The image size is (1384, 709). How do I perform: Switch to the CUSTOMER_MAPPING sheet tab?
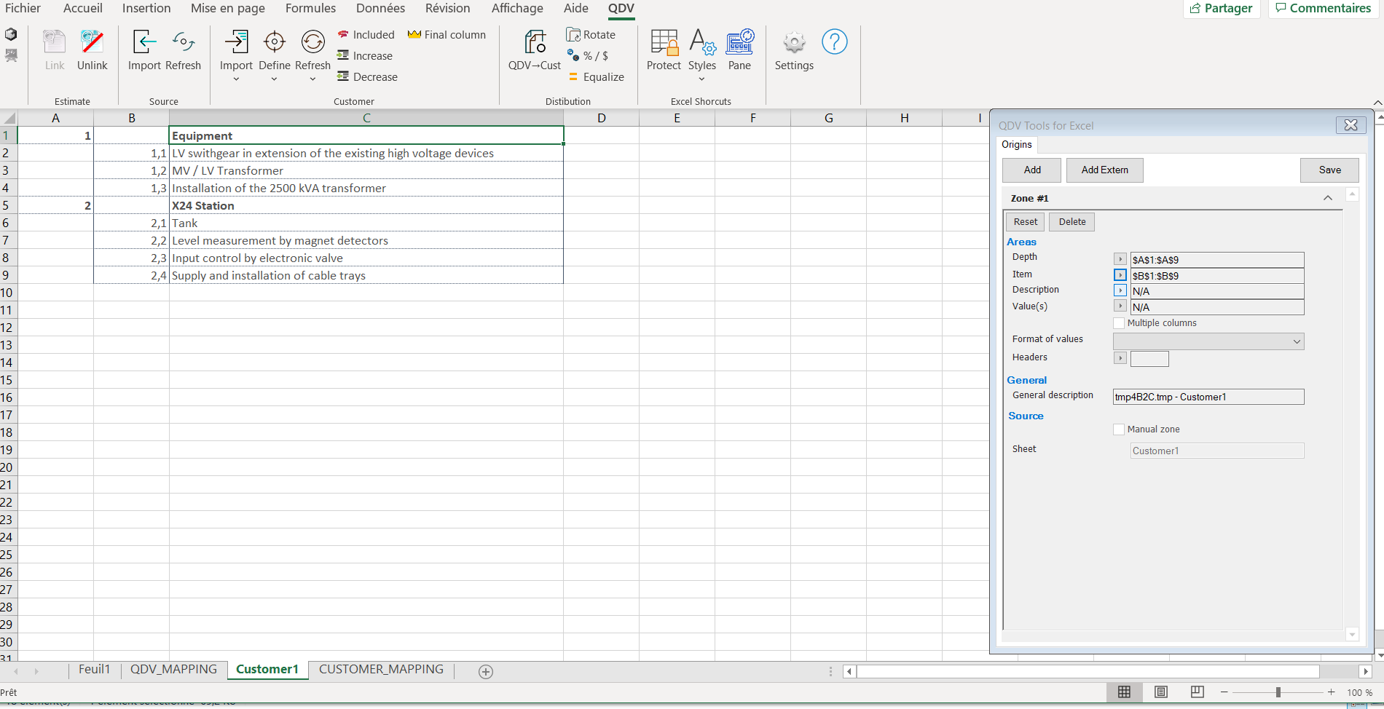[381, 669]
